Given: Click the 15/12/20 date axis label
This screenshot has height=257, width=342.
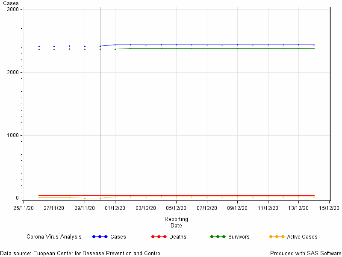Looking at the screenshot, I should click(329, 208).
